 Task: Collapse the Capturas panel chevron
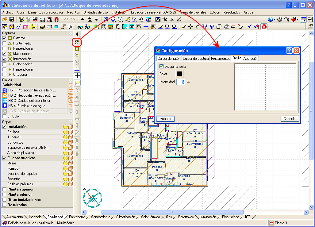71,33
